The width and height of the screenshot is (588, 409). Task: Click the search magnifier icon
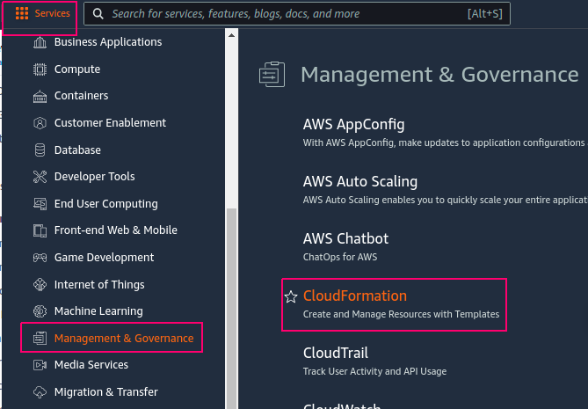[98, 14]
